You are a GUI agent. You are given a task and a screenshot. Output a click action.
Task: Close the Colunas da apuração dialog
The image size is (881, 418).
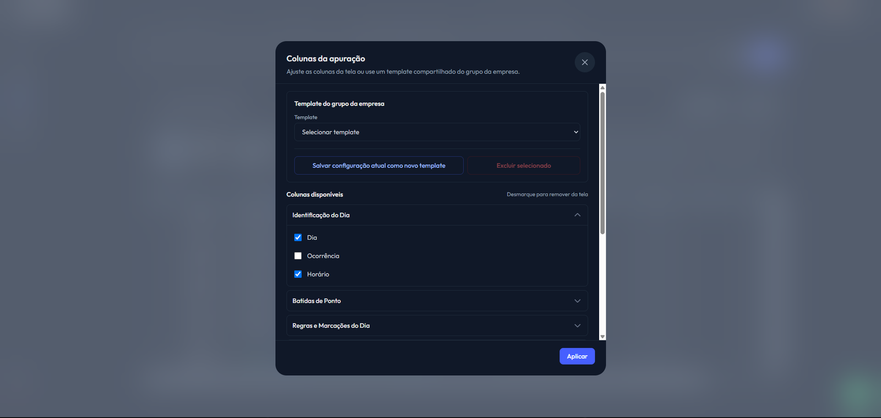585,62
